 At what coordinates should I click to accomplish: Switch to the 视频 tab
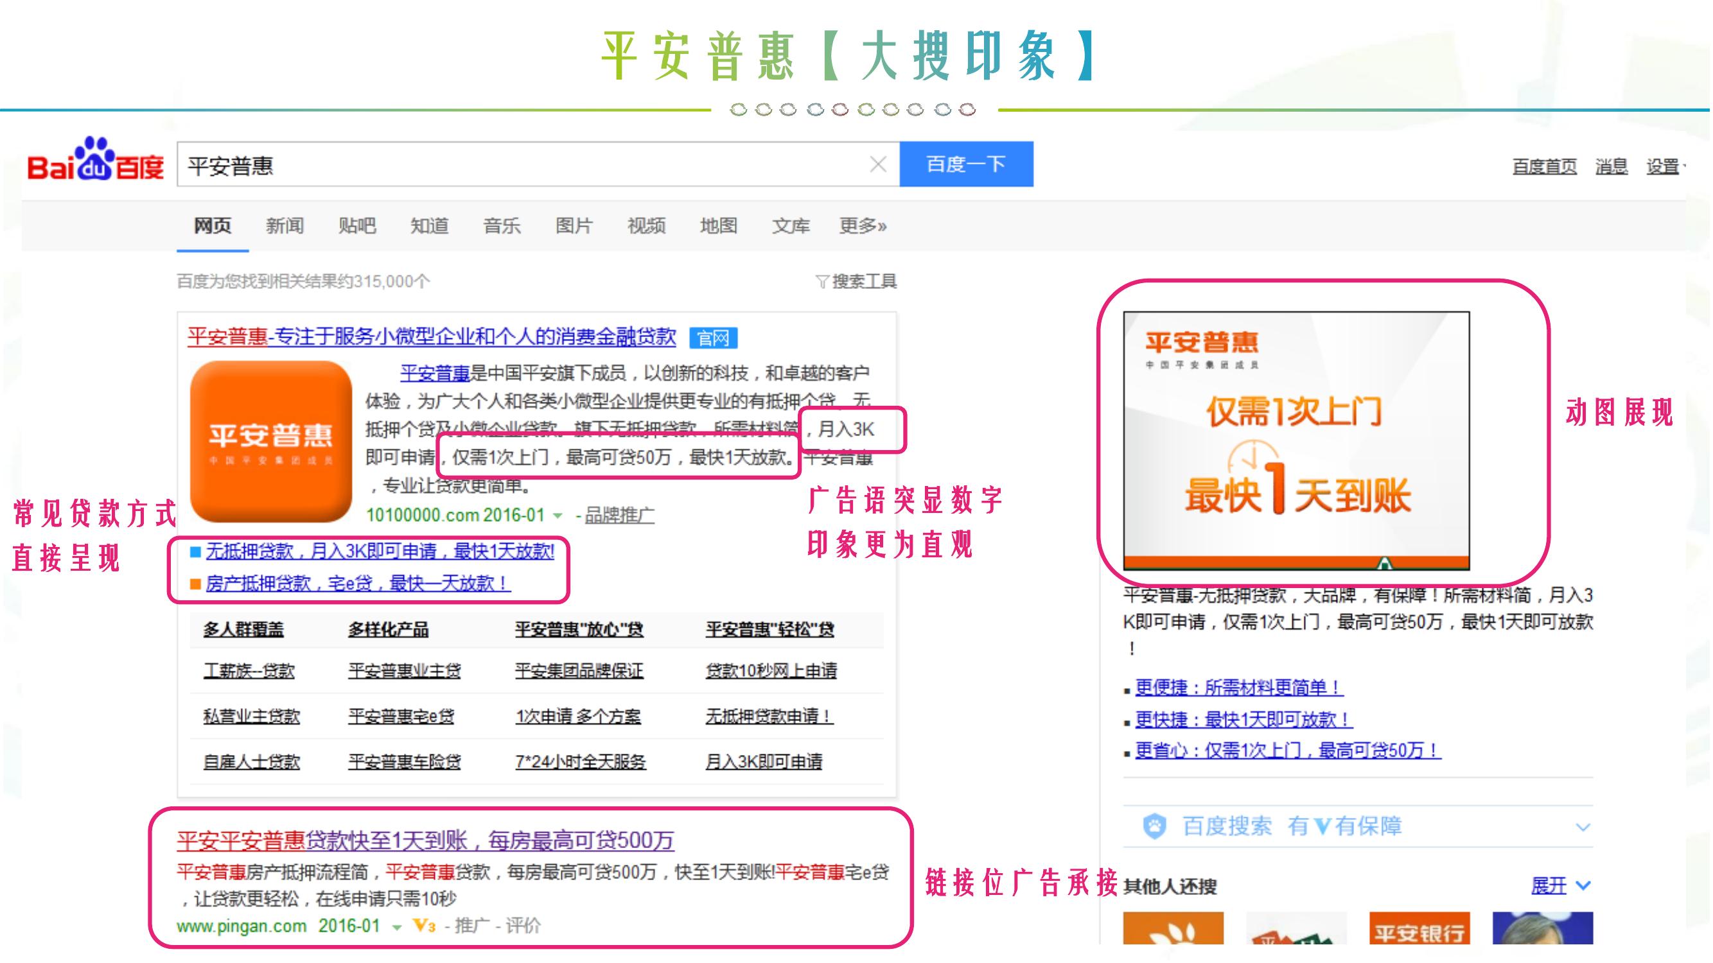[x=646, y=226]
